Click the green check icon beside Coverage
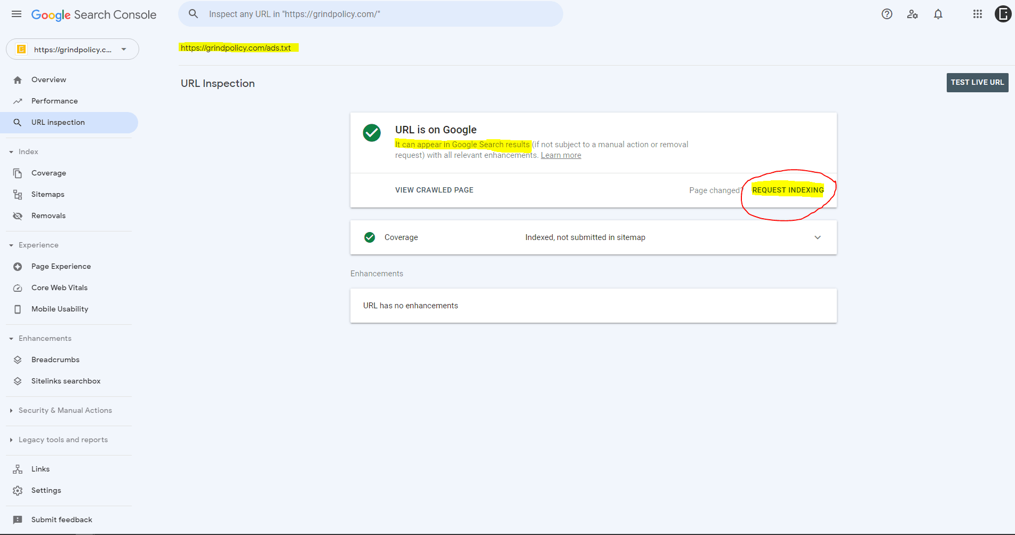1015x535 pixels. tap(370, 237)
